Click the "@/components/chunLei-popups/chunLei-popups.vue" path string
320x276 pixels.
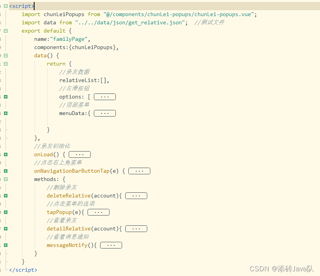click(179, 15)
